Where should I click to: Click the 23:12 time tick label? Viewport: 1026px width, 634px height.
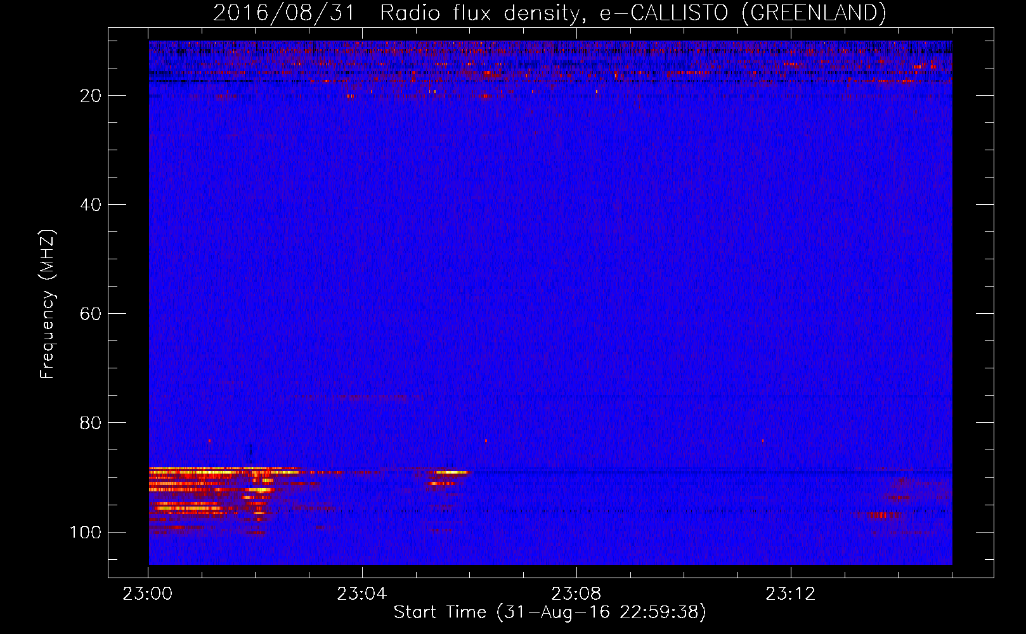pos(790,594)
